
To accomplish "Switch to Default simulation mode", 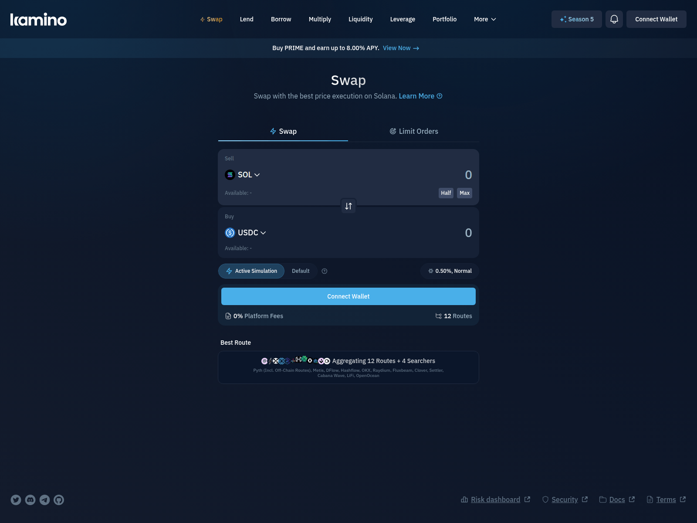I will 301,271.
